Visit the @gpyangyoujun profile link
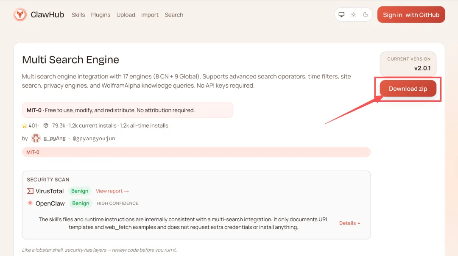This screenshot has height=256, width=458. 94,138
